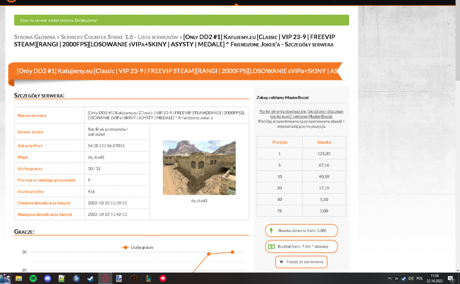Viewport: 460px width, 284px height.
Task: Open Discord from the taskbar
Action: [x=47, y=278]
